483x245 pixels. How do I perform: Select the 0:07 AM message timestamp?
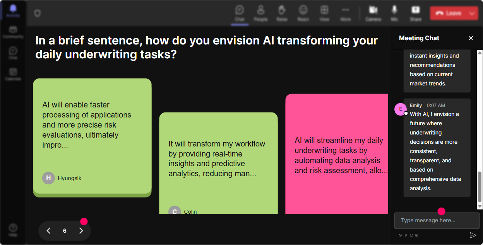click(436, 105)
